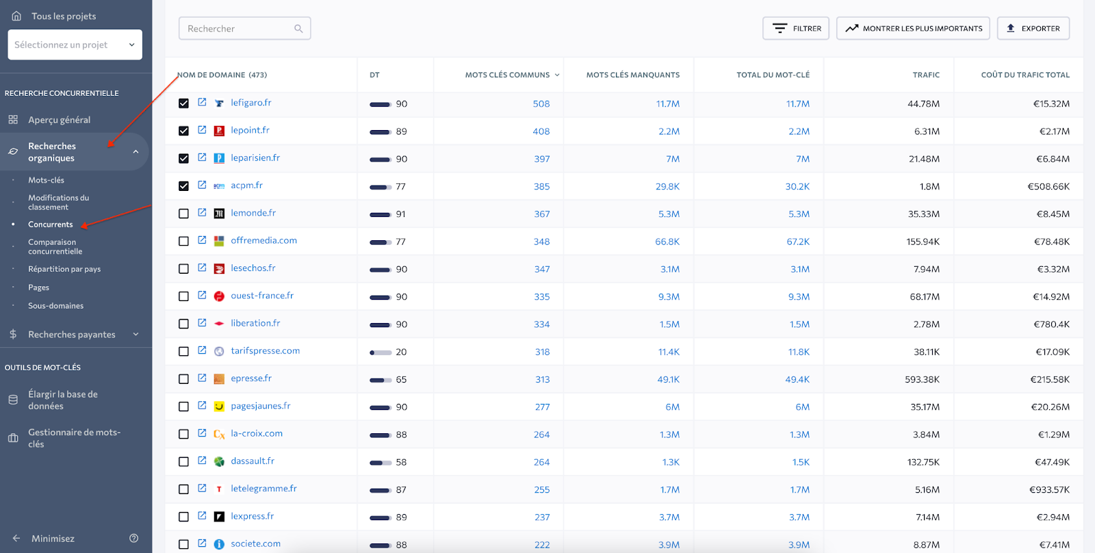Sort by Mots clés communs column
The width and height of the screenshot is (1095, 553).
(512, 75)
